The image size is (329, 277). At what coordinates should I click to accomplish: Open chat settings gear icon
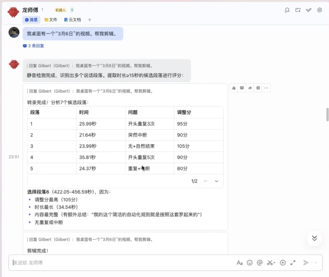[x=320, y=10]
